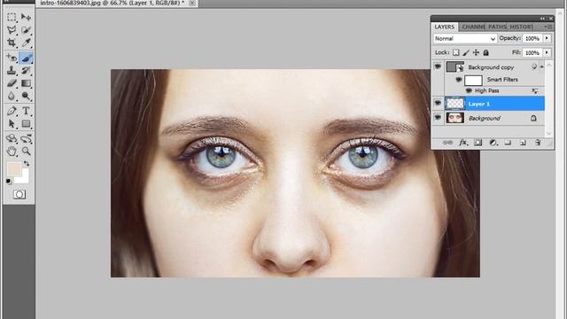Switch to the Layers tab

tap(444, 27)
